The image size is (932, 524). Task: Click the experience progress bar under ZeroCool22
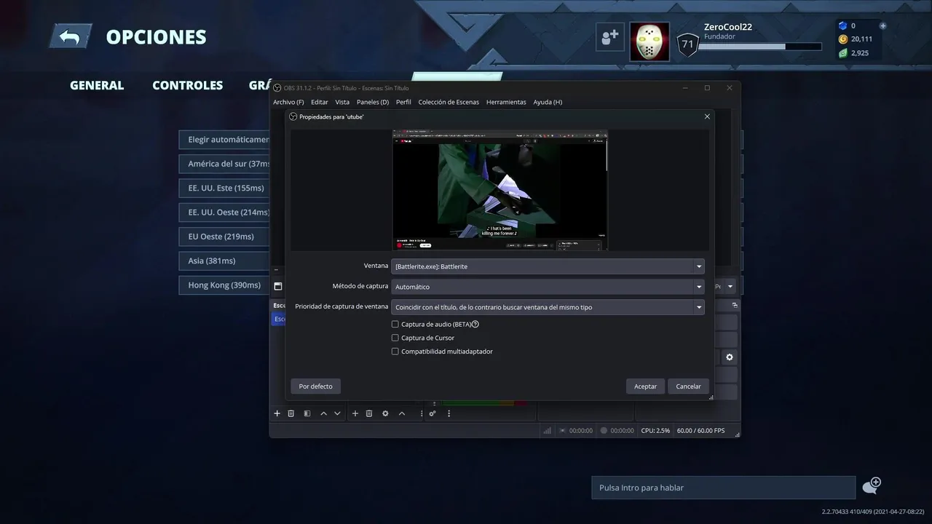[x=759, y=47]
